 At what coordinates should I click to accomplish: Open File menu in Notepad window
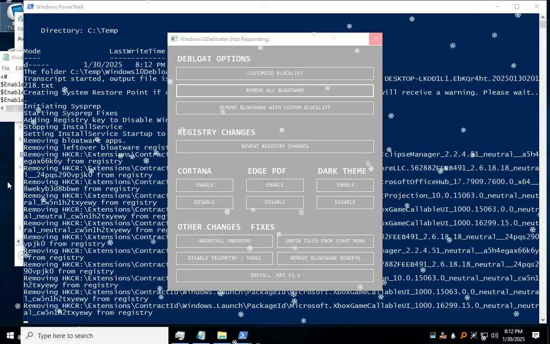coord(6,68)
